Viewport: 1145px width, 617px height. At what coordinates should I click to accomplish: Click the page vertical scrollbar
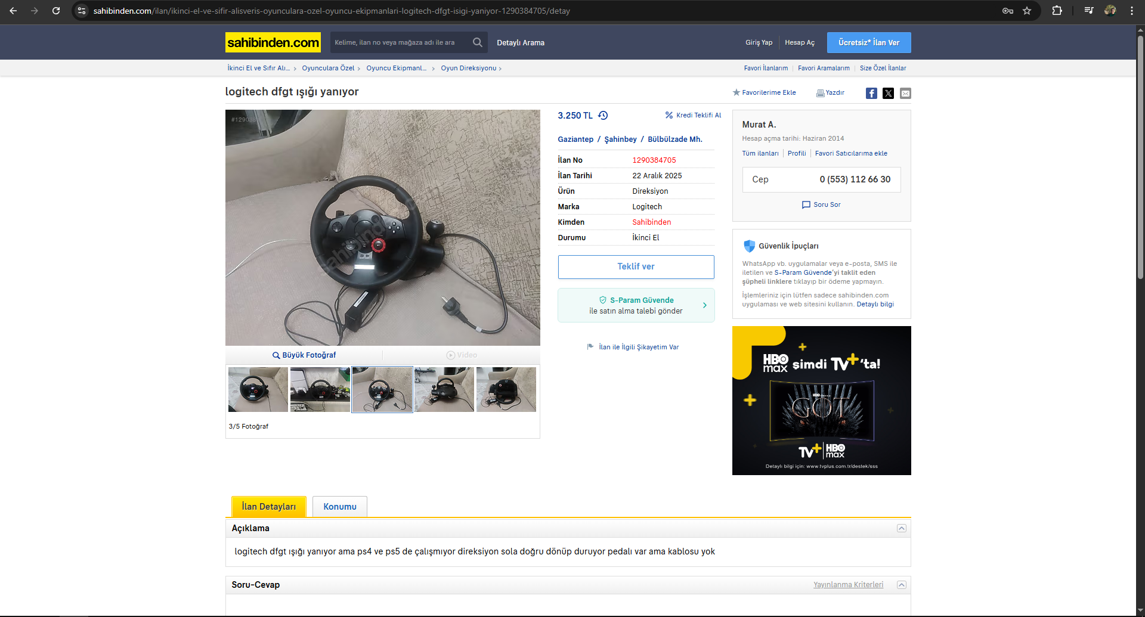1140,158
